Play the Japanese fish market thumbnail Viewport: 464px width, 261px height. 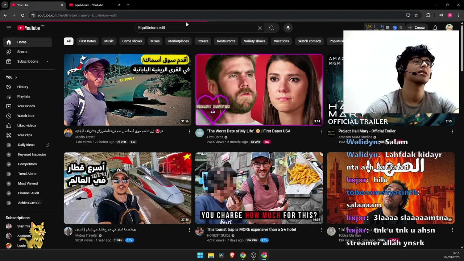(128, 90)
